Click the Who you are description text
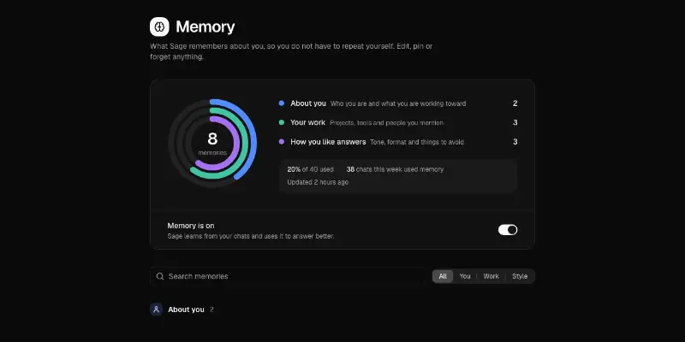Image resolution: width=685 pixels, height=342 pixels. 398,103
